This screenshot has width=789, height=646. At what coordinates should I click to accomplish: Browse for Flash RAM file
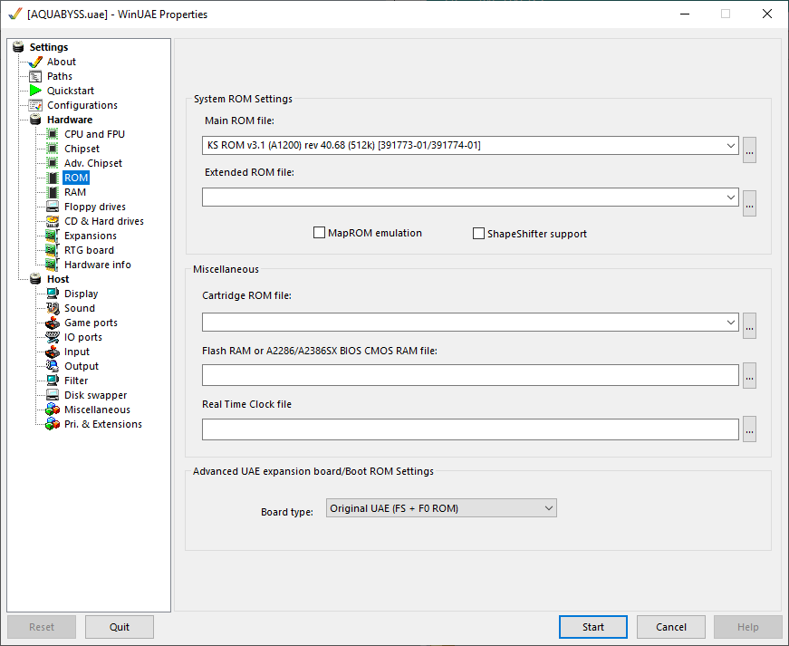tap(749, 375)
